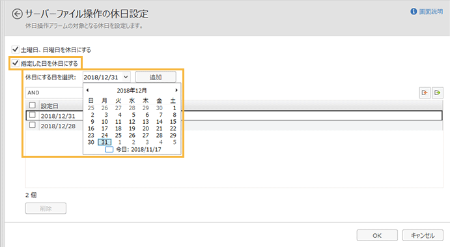Image resolution: width=450 pixels, height=247 pixels.
Task: Select the 2018/12/28 list row
Action: 234,126
